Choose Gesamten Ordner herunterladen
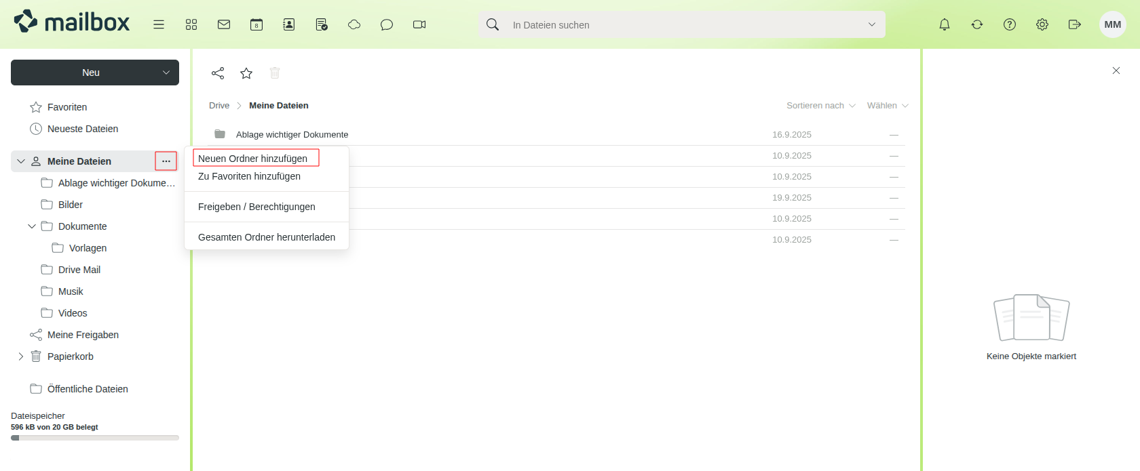This screenshot has height=471, width=1140. (x=267, y=237)
